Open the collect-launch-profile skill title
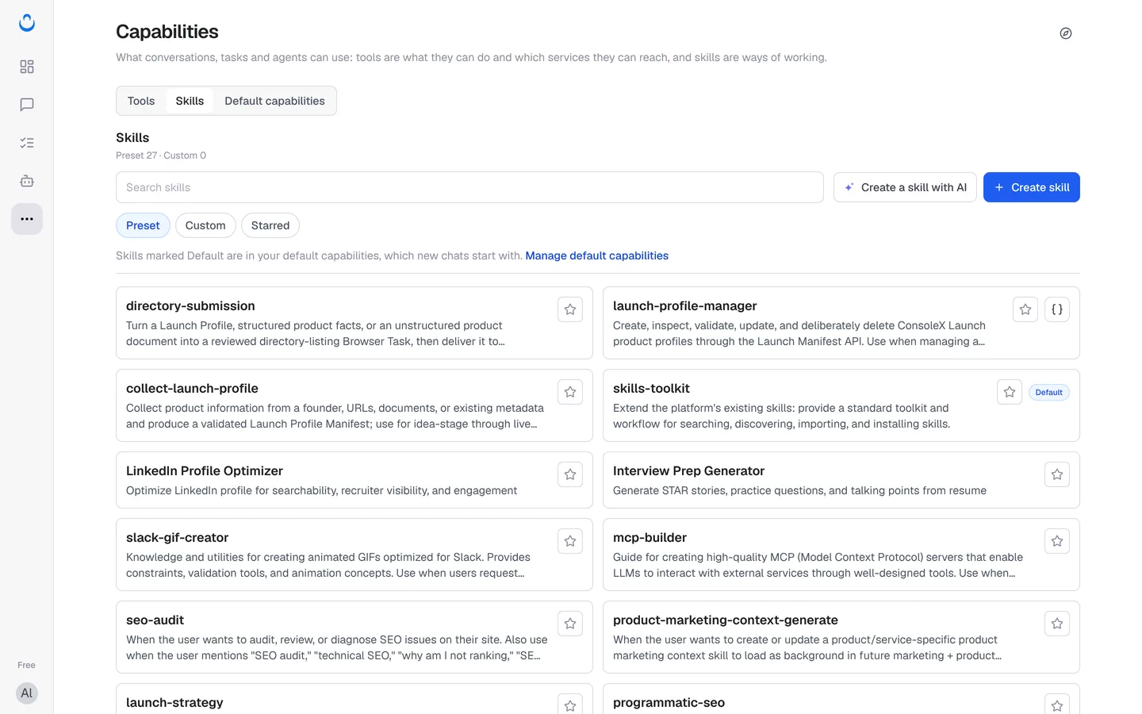Image resolution: width=1142 pixels, height=714 pixels. 192,389
